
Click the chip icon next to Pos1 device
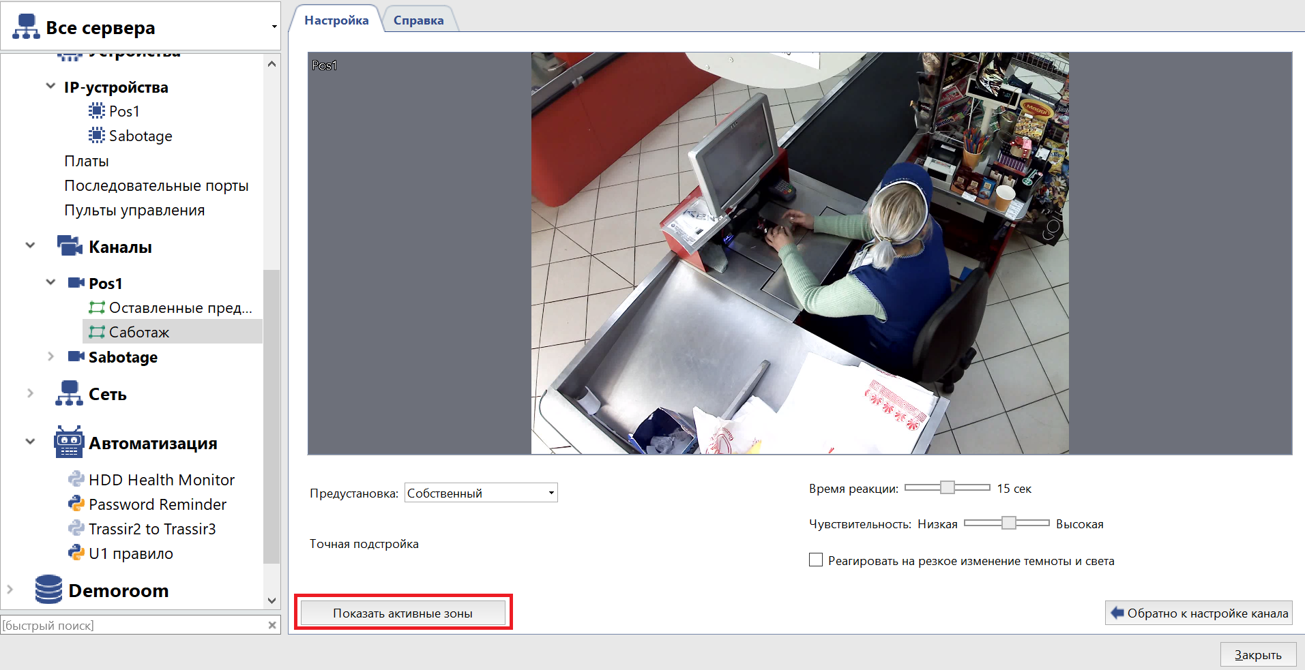[x=97, y=110]
